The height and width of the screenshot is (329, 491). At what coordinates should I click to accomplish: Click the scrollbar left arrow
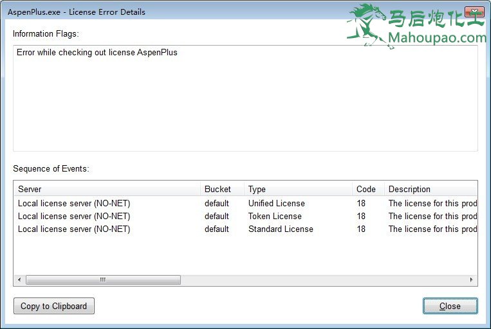pyautogui.click(x=19, y=280)
